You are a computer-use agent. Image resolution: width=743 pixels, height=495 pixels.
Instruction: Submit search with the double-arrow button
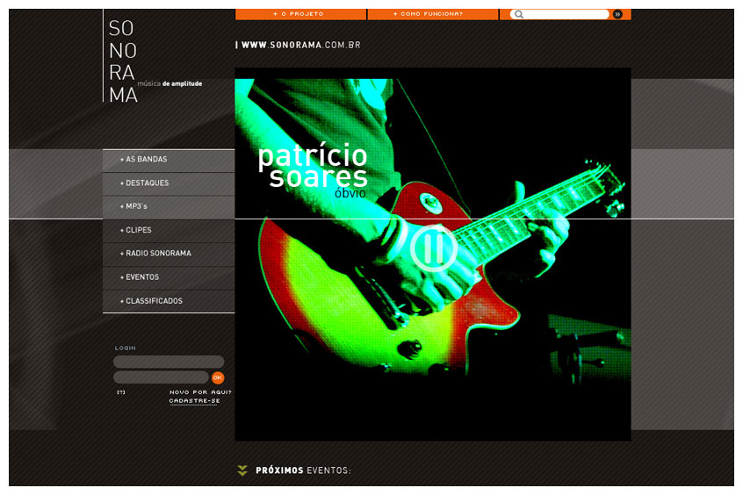(617, 14)
